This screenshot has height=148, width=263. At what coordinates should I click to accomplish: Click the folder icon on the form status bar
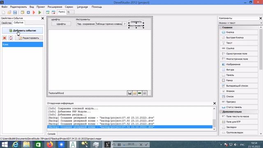click(135, 93)
